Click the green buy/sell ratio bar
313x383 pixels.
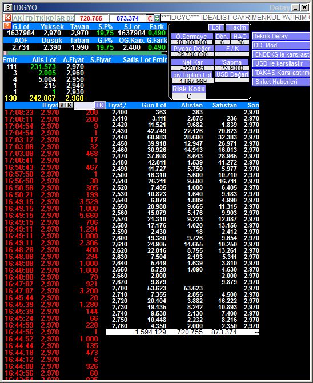coord(85,53)
